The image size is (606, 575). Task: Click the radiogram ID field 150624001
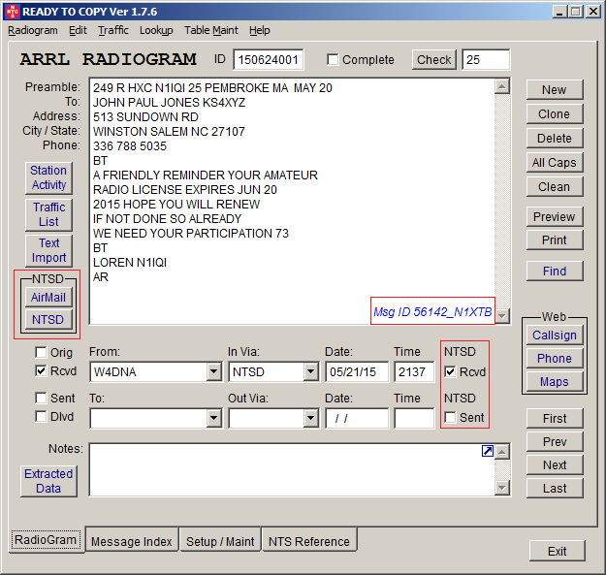pos(269,60)
